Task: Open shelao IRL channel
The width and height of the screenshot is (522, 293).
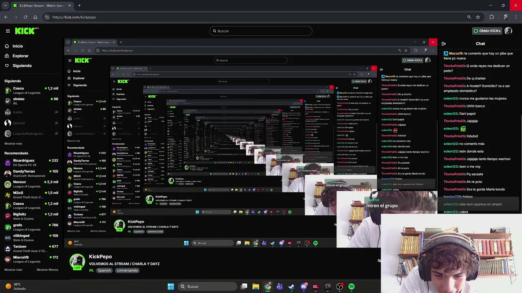Action: tap(31, 101)
